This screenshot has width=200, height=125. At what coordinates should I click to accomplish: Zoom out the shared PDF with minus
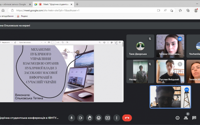(41, 42)
